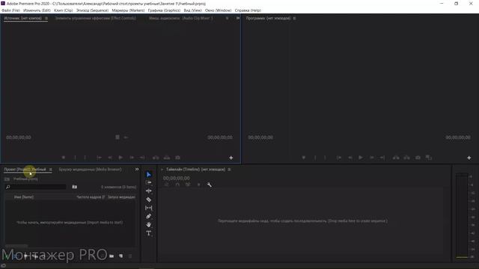This screenshot has width=479, height=269.
Task: Open Timeline panel hamburger menu
Action: click(229, 170)
